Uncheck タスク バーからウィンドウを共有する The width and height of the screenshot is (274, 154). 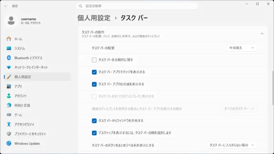pos(94,121)
